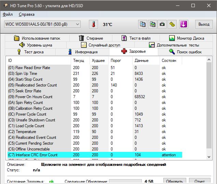Click the thermometer temperature icon
Screen dimensions: 217x184
point(93,24)
